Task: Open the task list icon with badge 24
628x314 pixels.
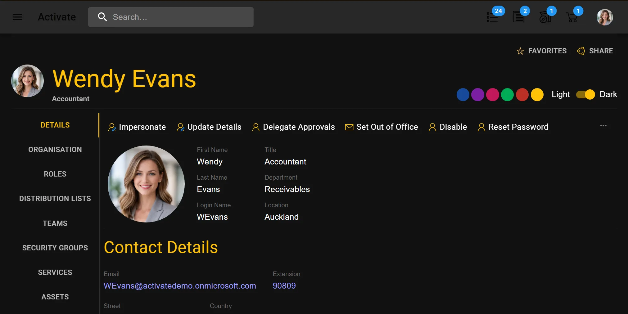Action: point(492,17)
